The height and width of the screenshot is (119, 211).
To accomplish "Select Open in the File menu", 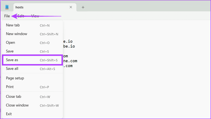I will 32,43.
